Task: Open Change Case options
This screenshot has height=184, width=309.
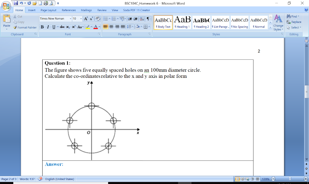Action: click(80, 27)
